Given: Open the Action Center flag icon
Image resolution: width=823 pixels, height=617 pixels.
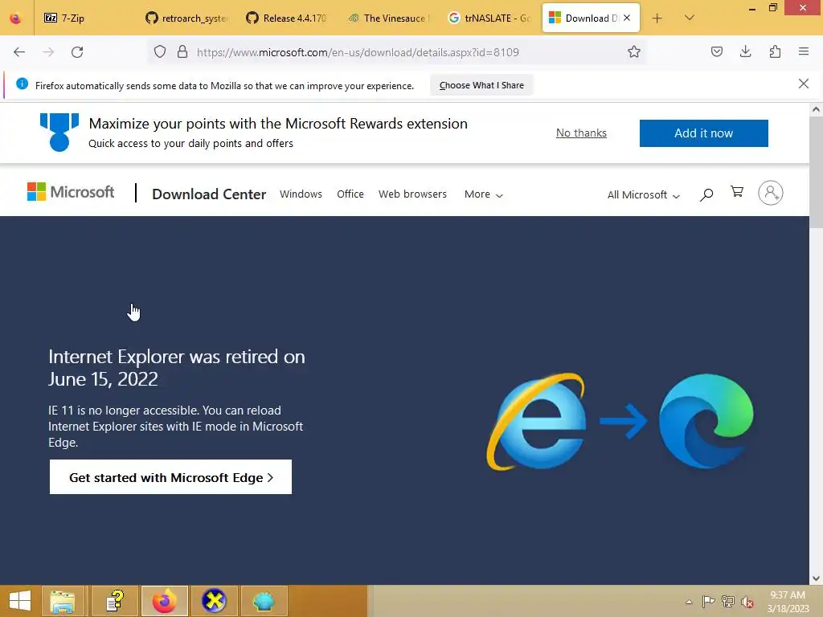Looking at the screenshot, I should pyautogui.click(x=708, y=602).
